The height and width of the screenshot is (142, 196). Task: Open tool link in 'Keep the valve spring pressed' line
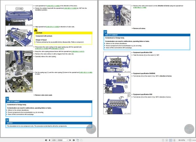78,52
